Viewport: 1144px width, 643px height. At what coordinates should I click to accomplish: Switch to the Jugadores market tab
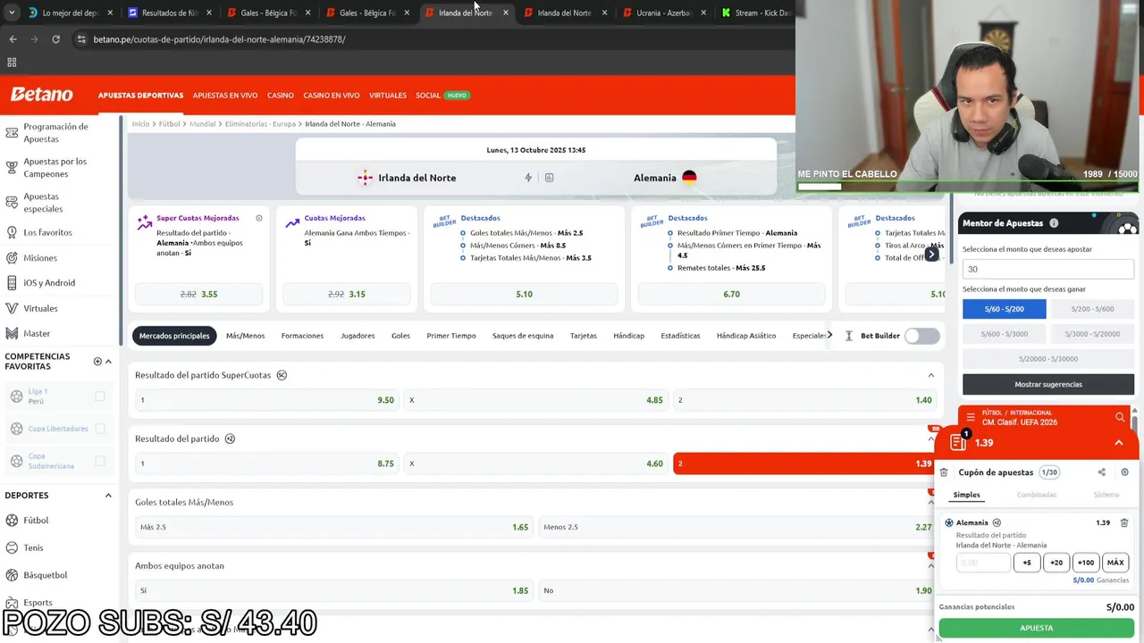point(357,336)
